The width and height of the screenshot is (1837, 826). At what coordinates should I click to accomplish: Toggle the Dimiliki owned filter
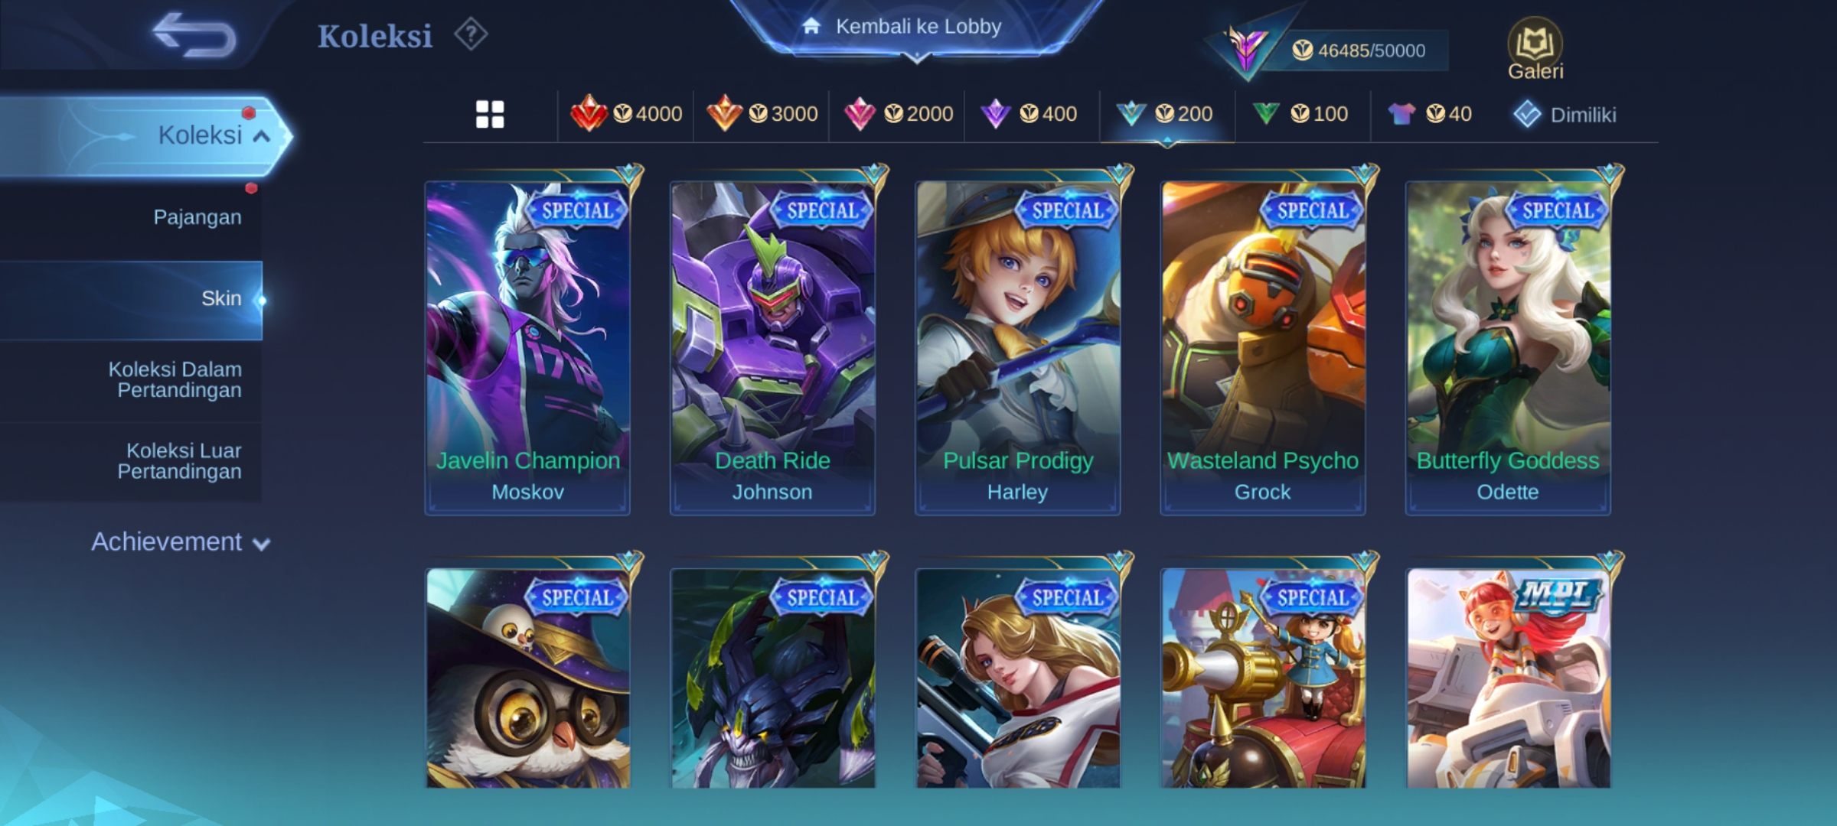1565,115
